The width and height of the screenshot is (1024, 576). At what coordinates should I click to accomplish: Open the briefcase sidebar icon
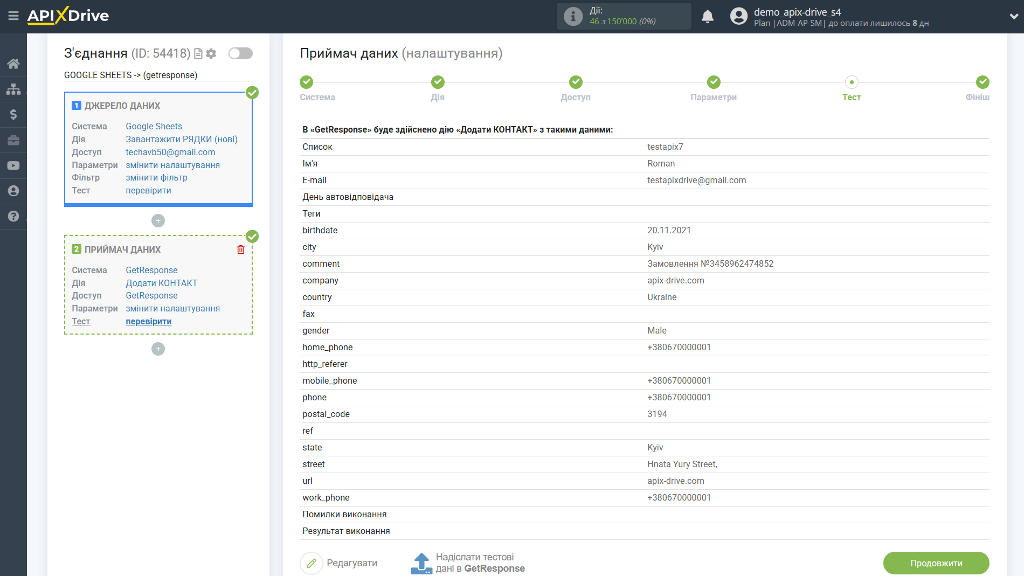click(x=13, y=140)
